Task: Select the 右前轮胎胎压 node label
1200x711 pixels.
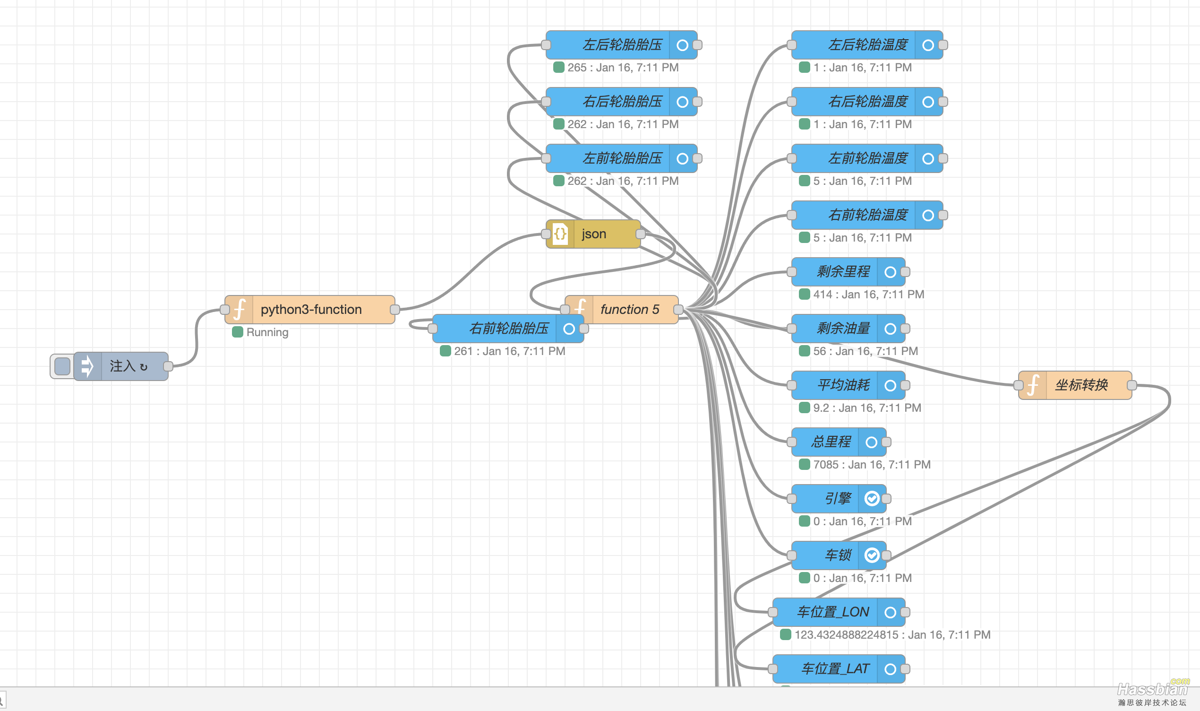Action: click(x=508, y=329)
